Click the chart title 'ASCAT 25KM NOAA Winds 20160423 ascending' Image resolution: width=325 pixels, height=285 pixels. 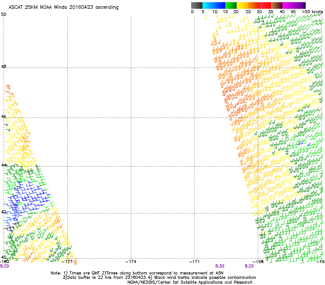63,7
